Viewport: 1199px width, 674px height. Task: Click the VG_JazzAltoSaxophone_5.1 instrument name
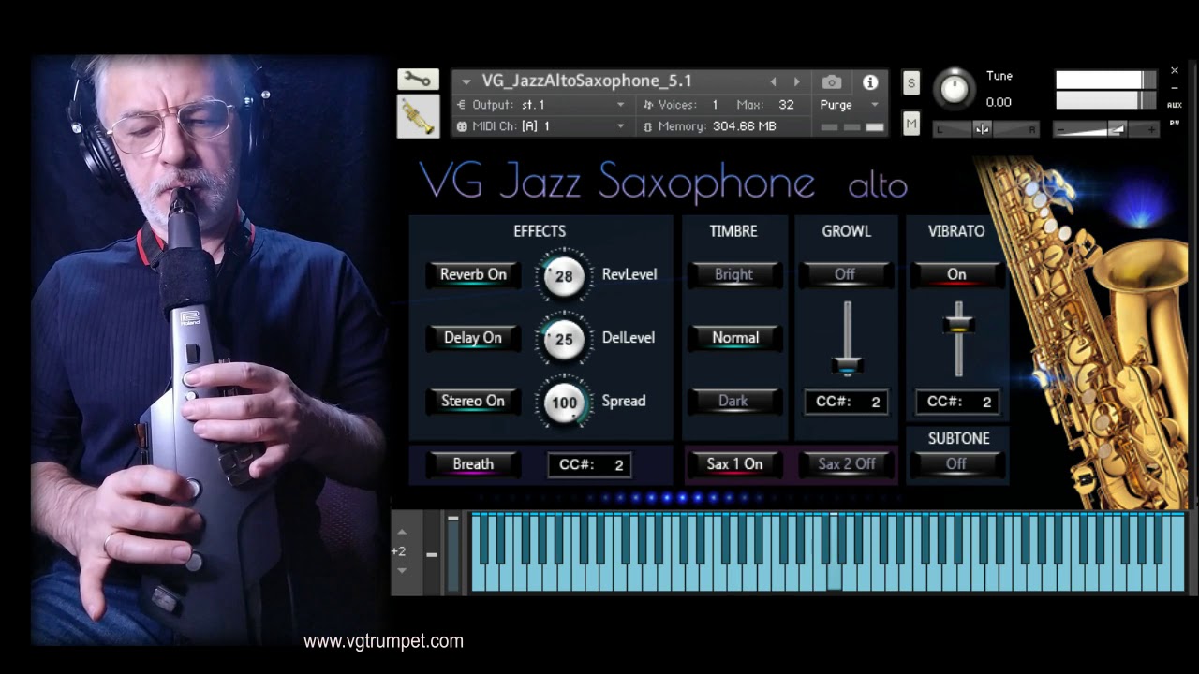click(586, 81)
